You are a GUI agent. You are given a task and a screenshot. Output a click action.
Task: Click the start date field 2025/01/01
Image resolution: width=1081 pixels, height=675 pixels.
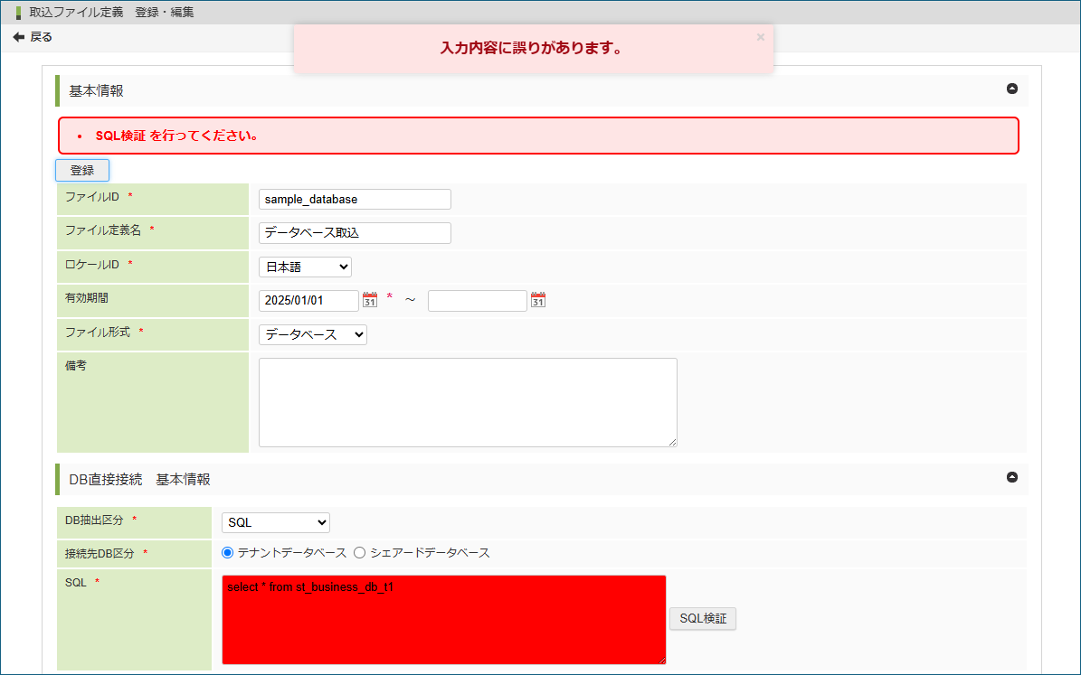pos(308,300)
